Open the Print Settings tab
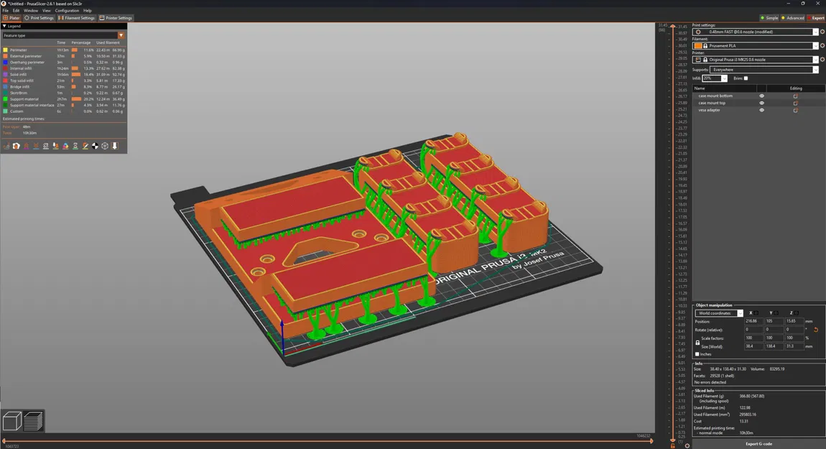 [40, 18]
